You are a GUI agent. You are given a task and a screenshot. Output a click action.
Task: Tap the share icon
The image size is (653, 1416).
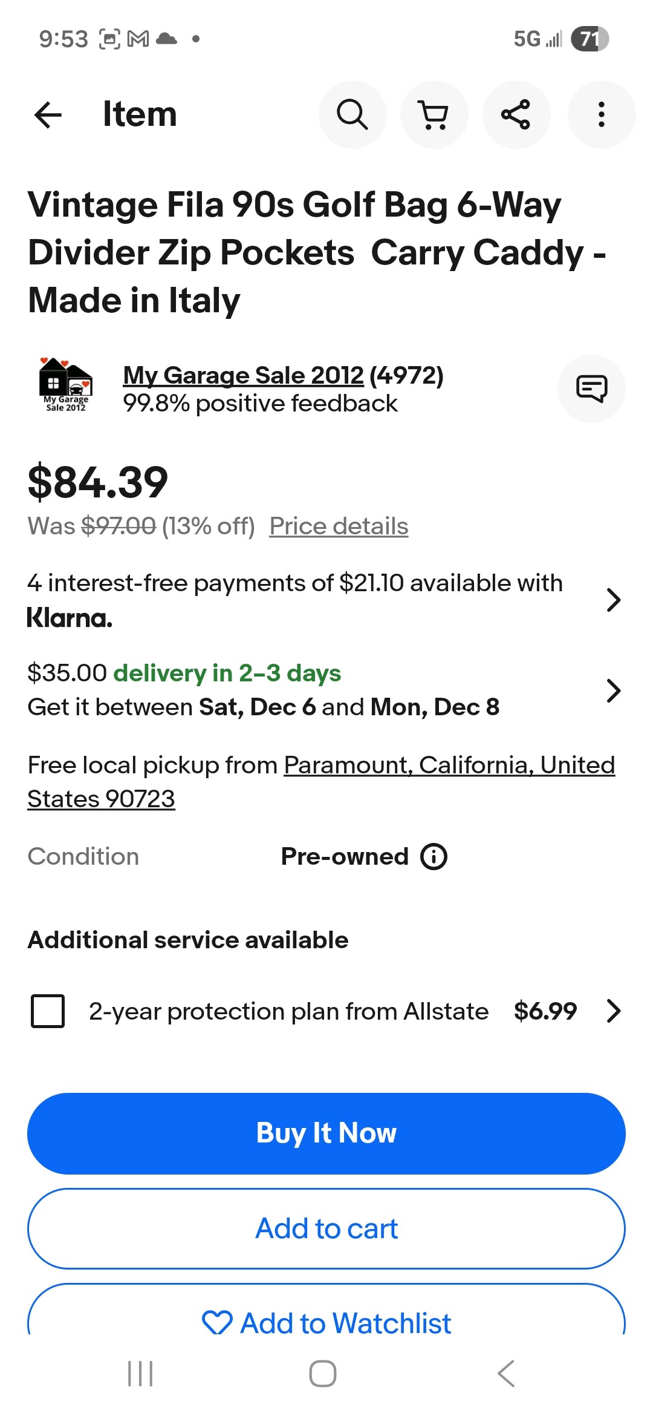[x=516, y=115]
